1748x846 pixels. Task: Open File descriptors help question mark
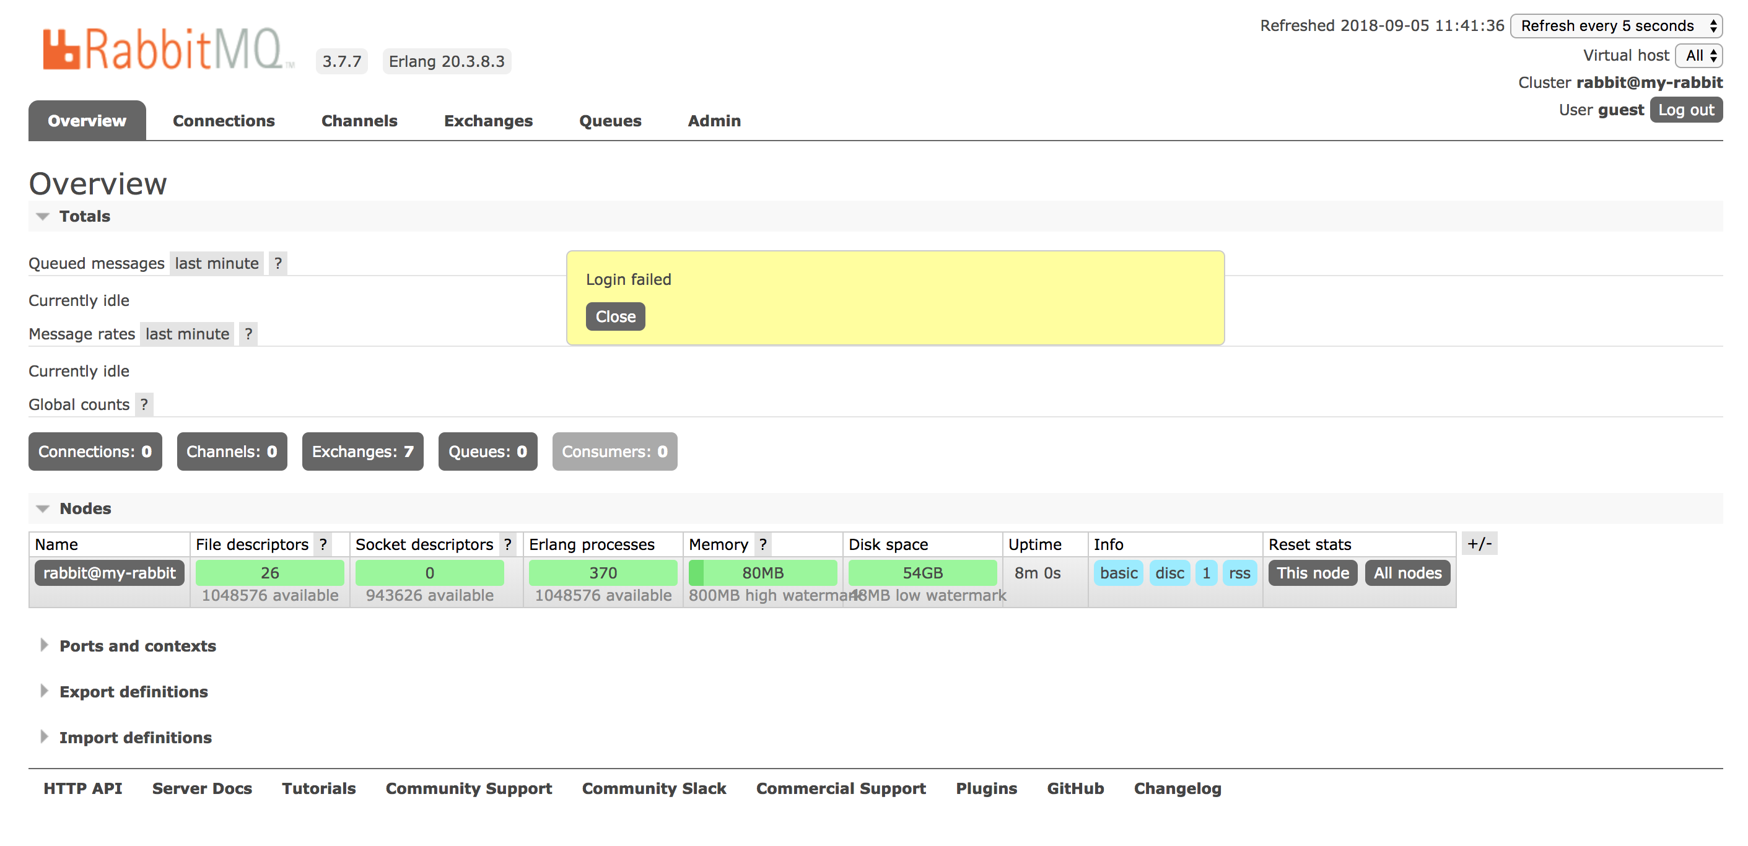click(323, 544)
